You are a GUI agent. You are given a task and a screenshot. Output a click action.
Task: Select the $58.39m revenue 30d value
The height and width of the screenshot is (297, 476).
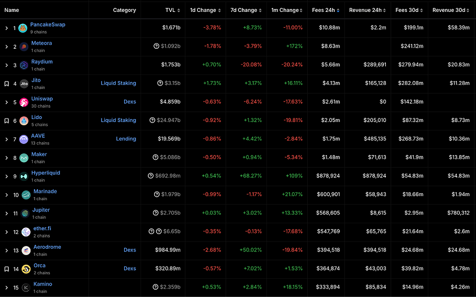click(458, 28)
